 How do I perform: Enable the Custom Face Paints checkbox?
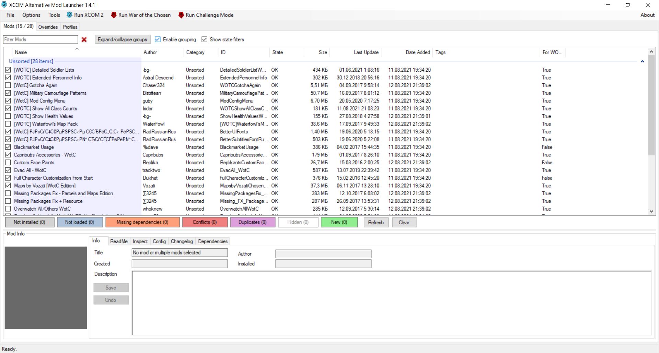tap(8, 162)
